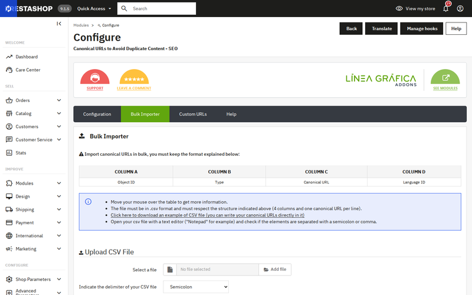Open the user profile icon
472x295 pixels.
click(x=460, y=8)
